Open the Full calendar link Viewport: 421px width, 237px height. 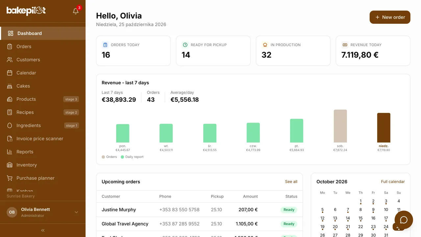[x=393, y=182]
